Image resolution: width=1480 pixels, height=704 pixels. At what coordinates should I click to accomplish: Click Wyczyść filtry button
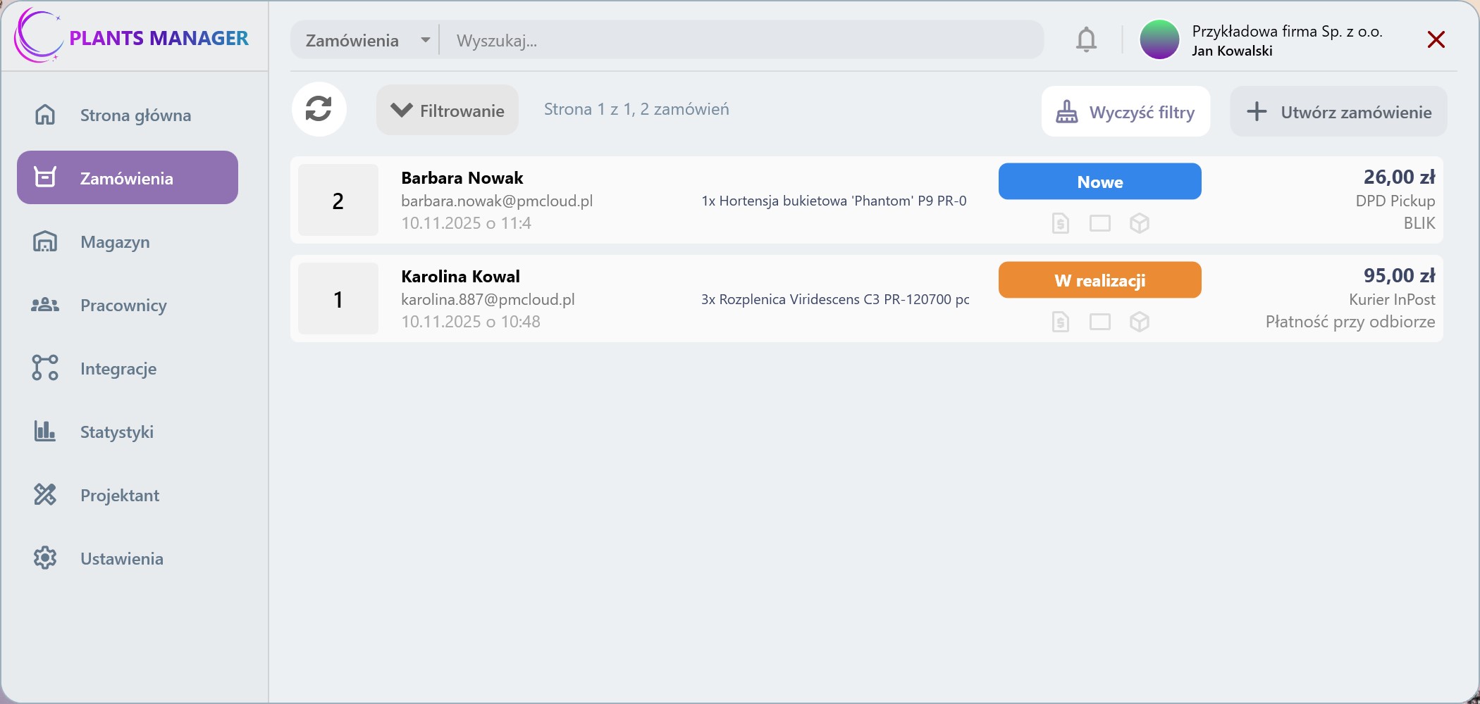pos(1126,112)
